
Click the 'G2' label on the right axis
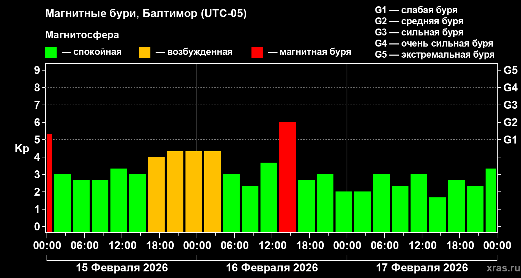pos(510,122)
